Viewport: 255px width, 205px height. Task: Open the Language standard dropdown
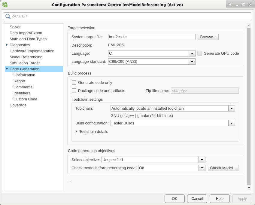[x=192, y=62]
